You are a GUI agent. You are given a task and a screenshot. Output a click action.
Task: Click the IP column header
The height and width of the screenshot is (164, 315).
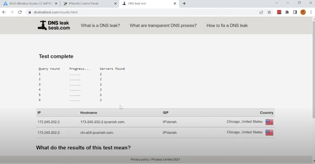pos(39,113)
